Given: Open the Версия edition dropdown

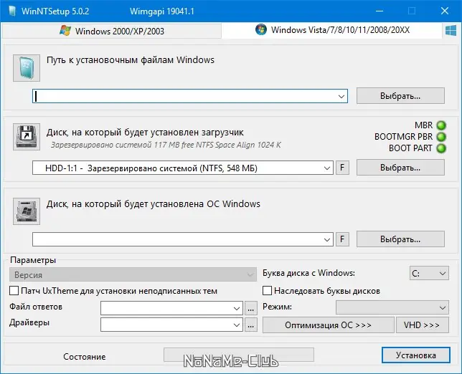Looking at the screenshot, I should click(133, 274).
